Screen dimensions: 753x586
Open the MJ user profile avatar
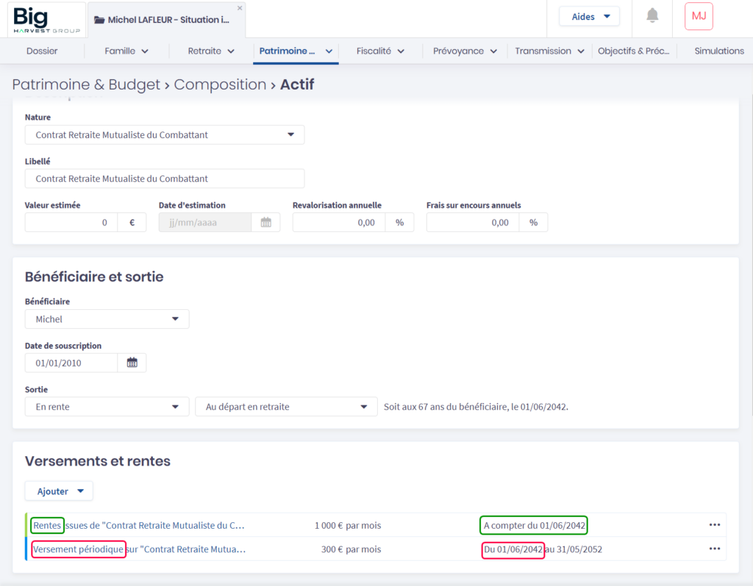tap(698, 16)
